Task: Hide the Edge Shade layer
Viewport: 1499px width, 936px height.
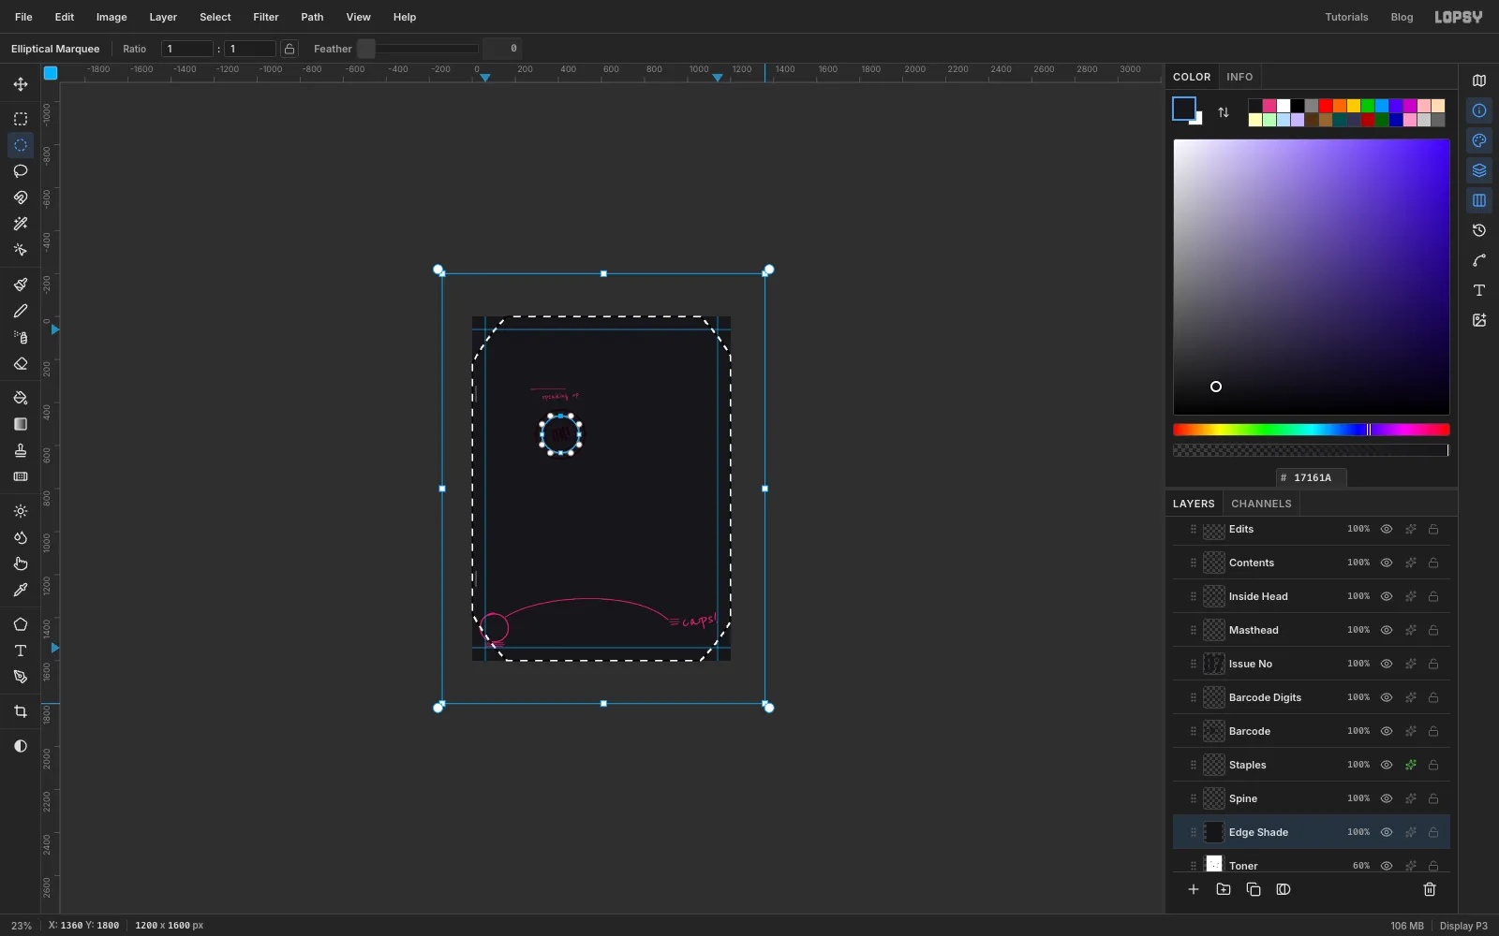Action: click(x=1387, y=832)
